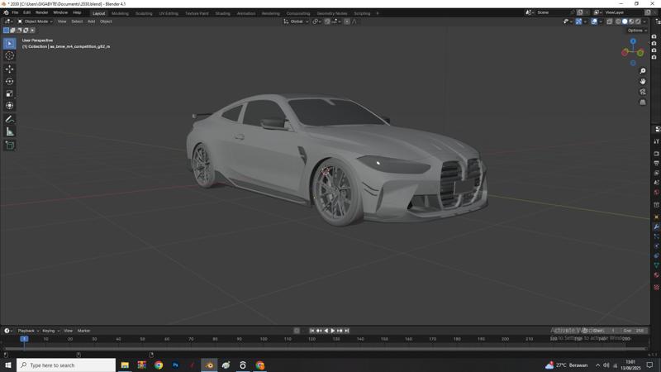
Task: Click the play animation button
Action: point(333,331)
